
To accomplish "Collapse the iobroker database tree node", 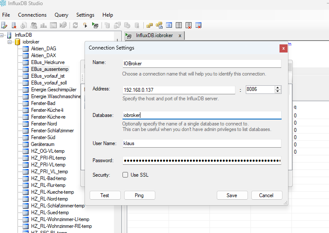I will pyautogui.click(x=10, y=42).
